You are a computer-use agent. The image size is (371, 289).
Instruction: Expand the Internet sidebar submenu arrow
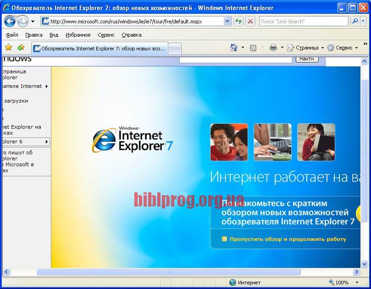47,86
